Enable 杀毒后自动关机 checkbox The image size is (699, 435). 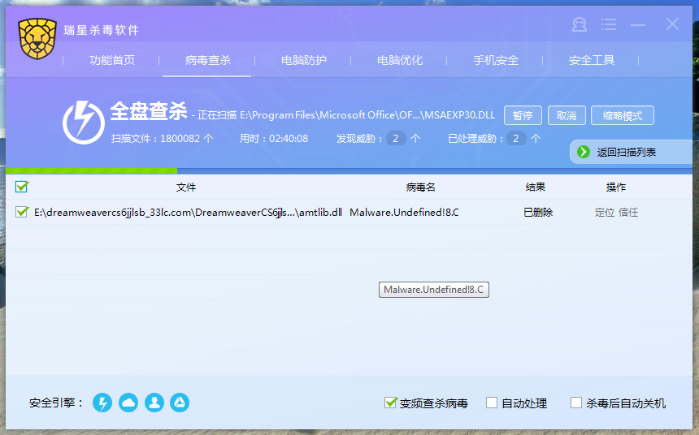(576, 403)
